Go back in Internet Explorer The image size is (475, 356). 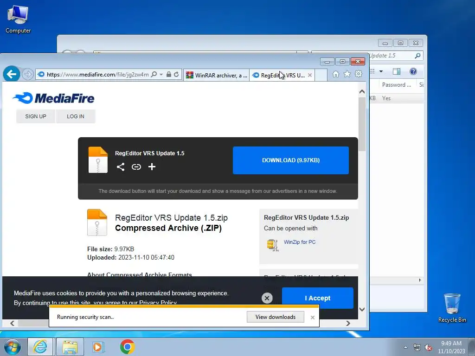point(12,74)
